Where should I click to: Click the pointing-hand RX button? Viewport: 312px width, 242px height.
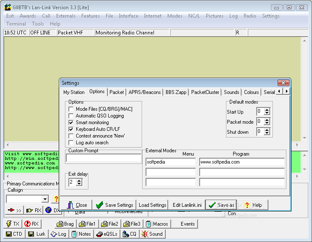[x=34, y=211]
